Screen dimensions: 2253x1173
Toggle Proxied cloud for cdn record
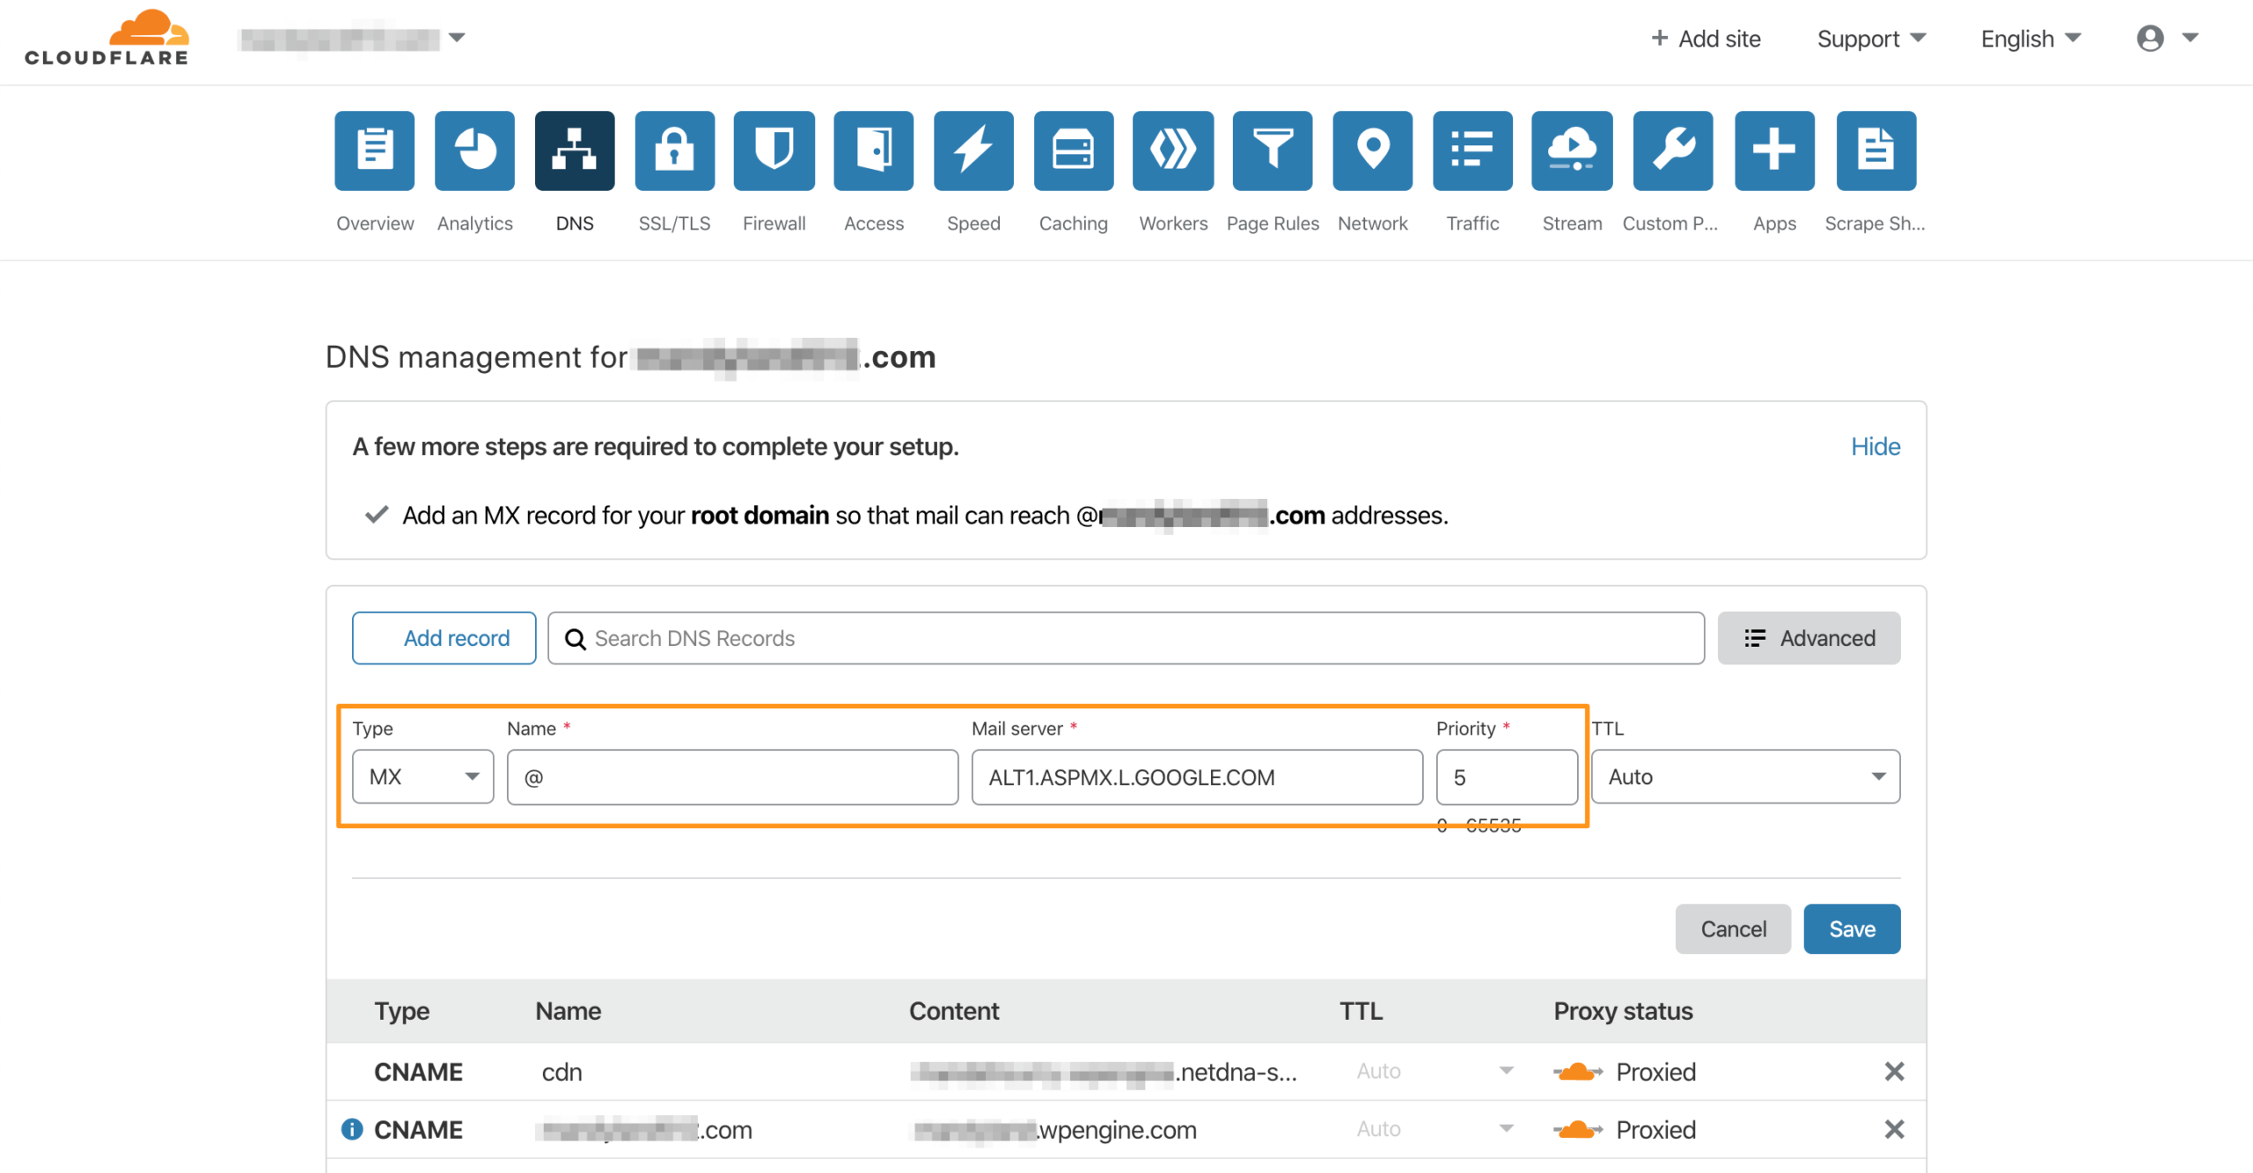(x=1577, y=1072)
